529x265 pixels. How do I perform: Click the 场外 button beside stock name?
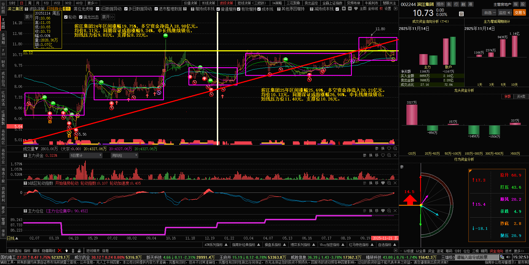click(440, 4)
